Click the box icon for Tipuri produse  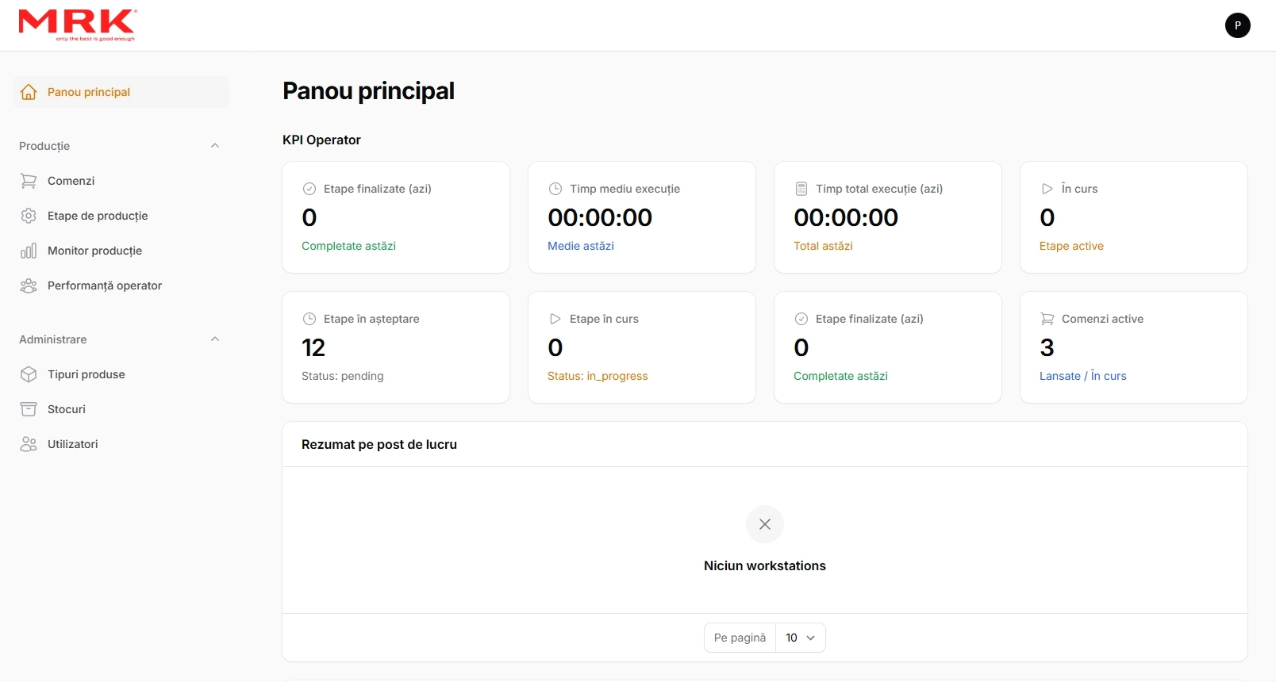coord(29,374)
